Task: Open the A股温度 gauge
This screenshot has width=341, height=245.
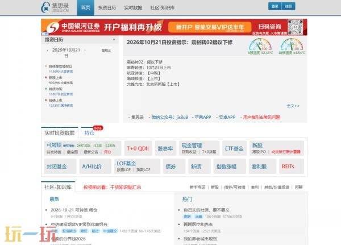Action: [260, 47]
